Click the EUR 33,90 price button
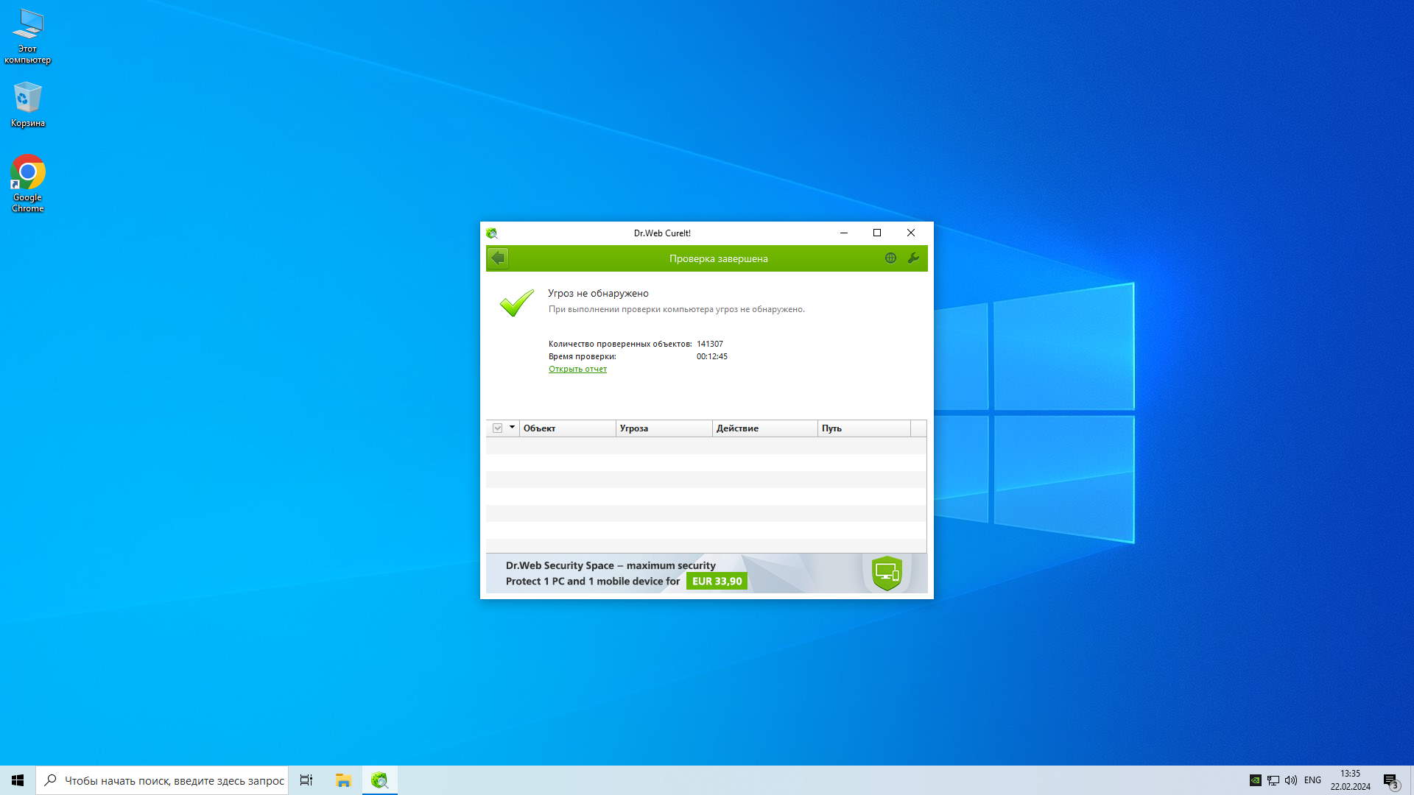1414x795 pixels. pos(717,581)
